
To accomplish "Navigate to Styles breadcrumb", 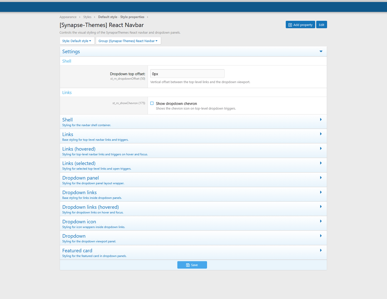I will [87, 17].
